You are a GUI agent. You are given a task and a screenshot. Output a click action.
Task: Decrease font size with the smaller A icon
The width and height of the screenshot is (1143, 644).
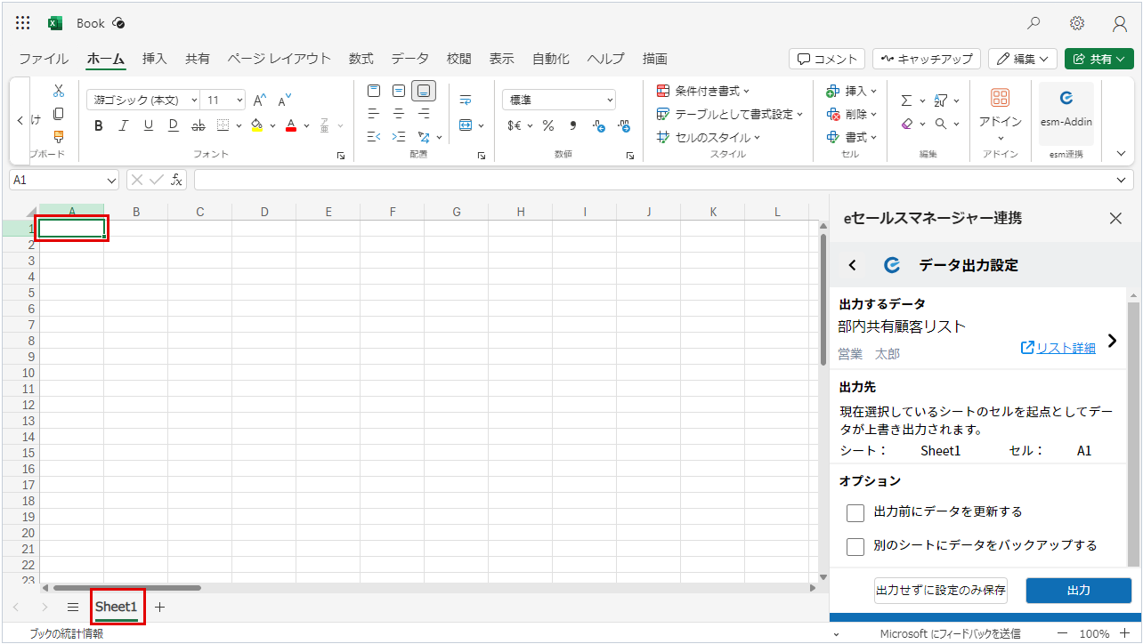pyautogui.click(x=284, y=101)
